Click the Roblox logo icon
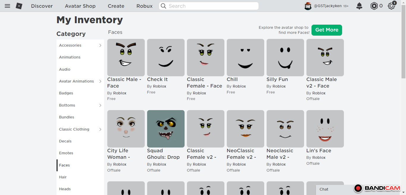The height and width of the screenshot is (195, 406). [x=19, y=6]
